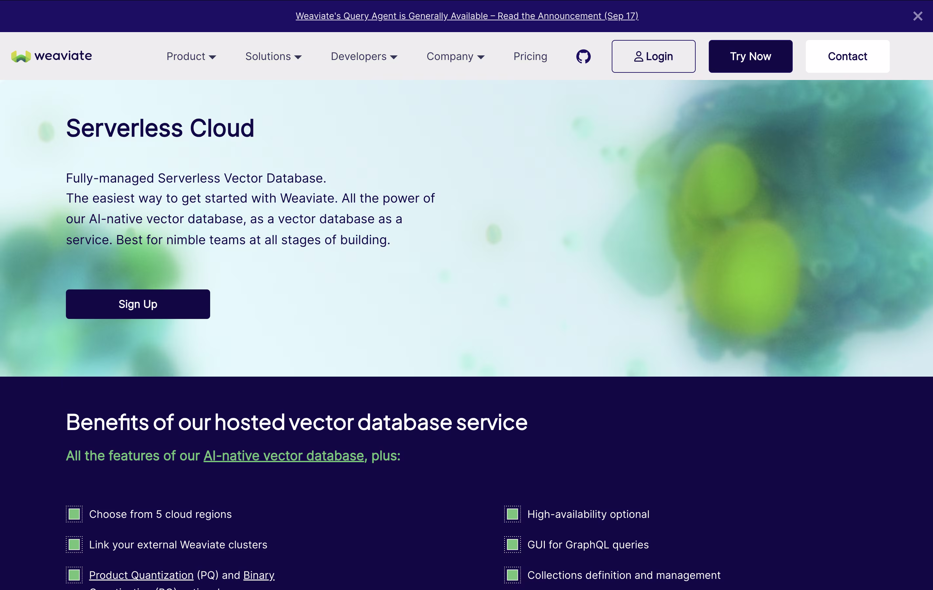Click the Contact button
Screen dimensions: 933x590
pyautogui.click(x=847, y=57)
